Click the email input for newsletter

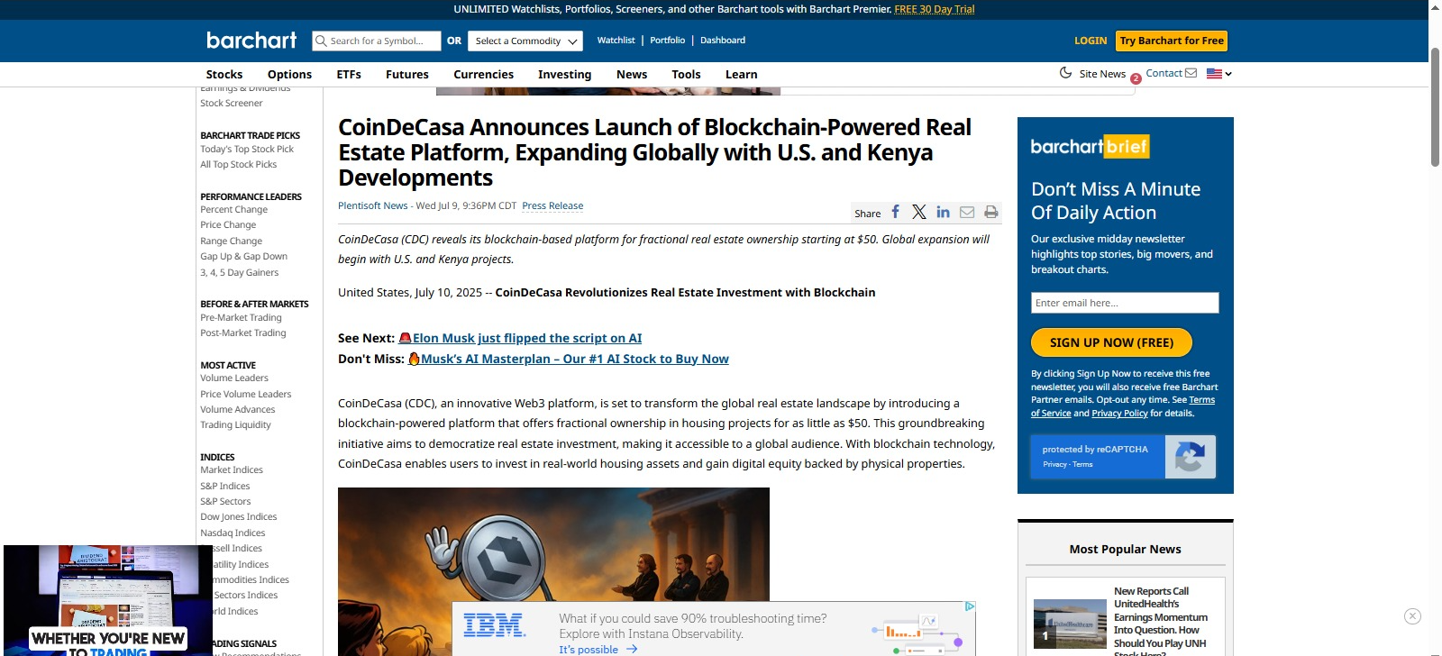pyautogui.click(x=1124, y=303)
